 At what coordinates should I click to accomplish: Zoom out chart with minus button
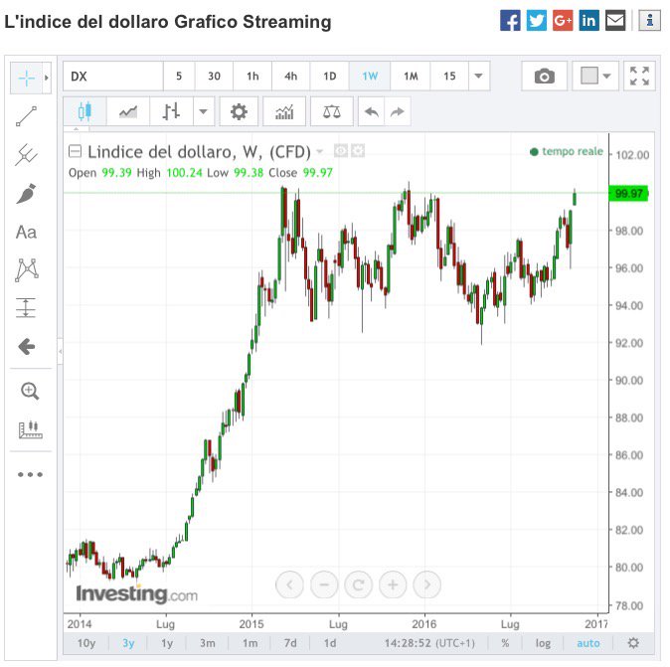pos(324,584)
